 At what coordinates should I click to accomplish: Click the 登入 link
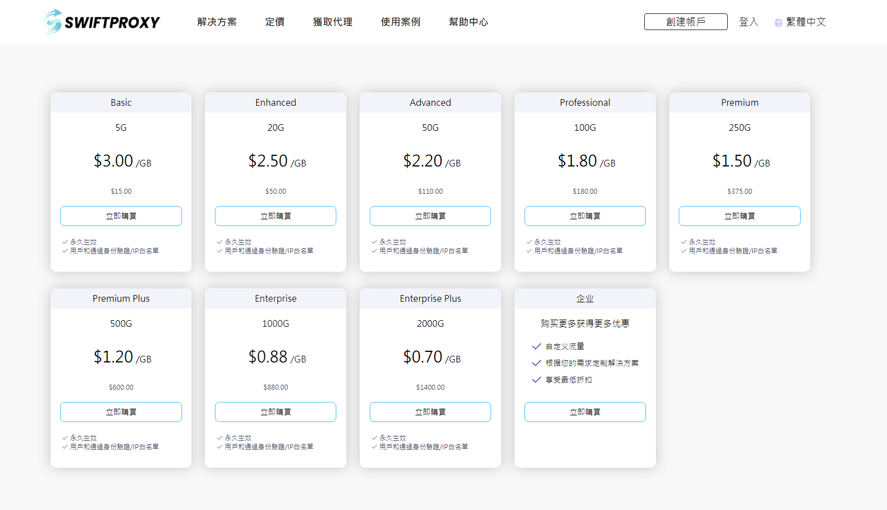748,22
